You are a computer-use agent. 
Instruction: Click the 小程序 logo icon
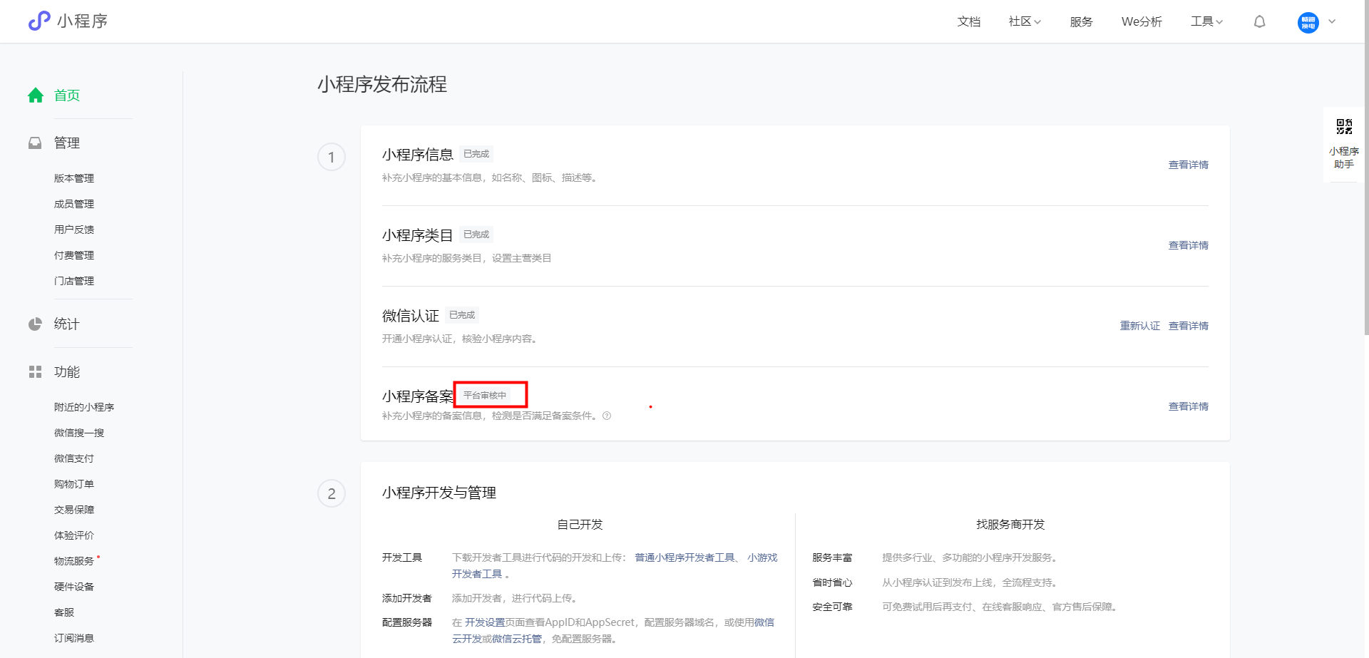pos(39,21)
